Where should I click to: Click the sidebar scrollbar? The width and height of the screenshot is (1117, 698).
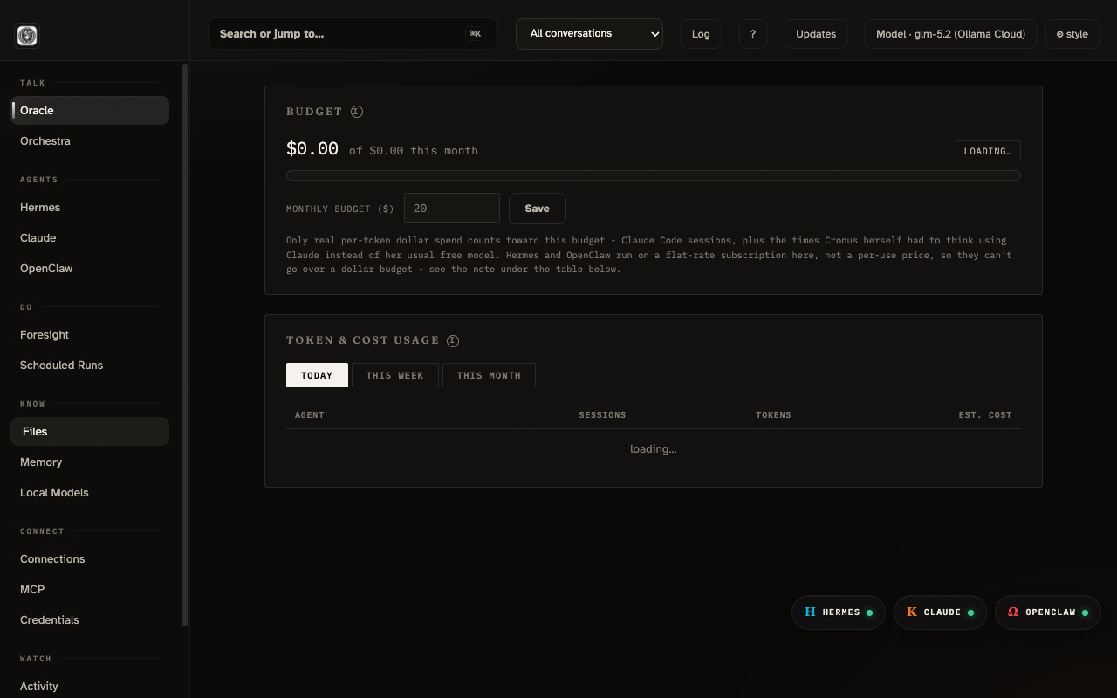tap(185, 346)
